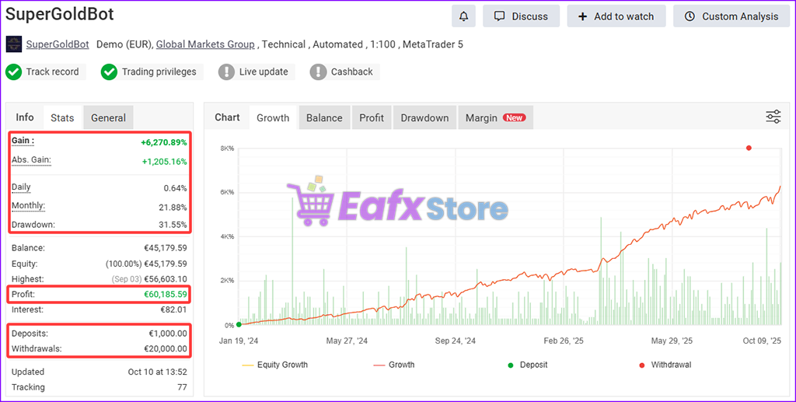This screenshot has height=402, width=796.
Task: Click the SuperGoldBot page title
Action: coord(60,14)
